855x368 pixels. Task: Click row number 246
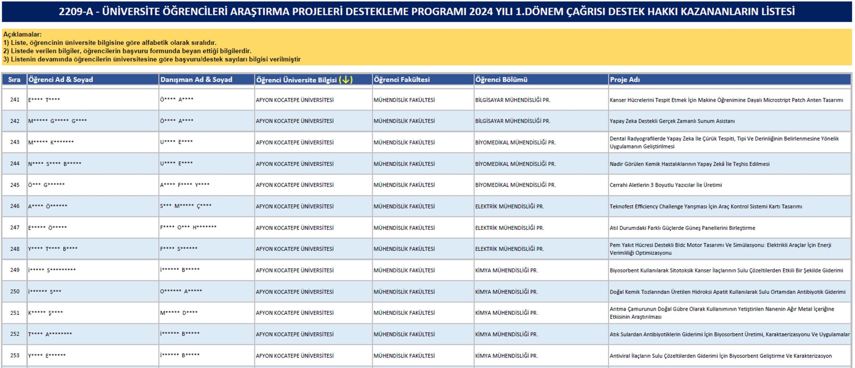(x=15, y=206)
